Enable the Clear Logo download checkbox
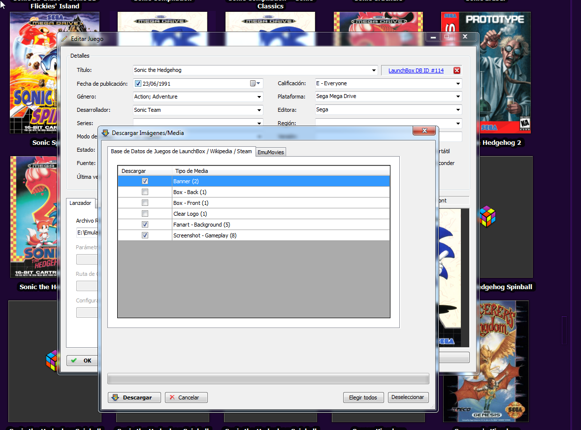 tap(145, 213)
